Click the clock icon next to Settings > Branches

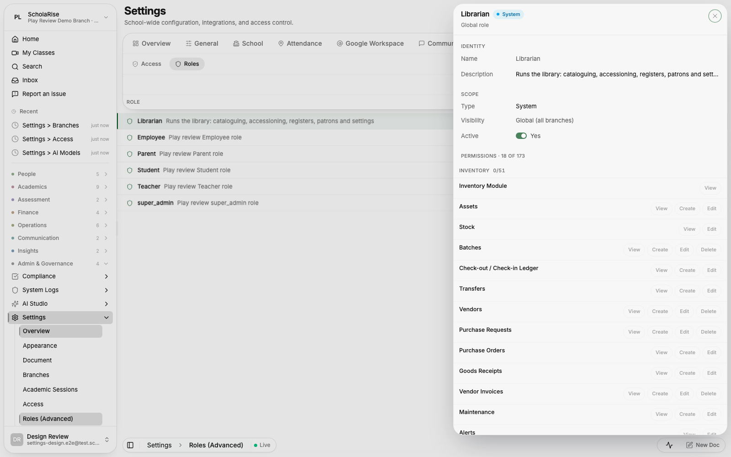click(x=15, y=125)
